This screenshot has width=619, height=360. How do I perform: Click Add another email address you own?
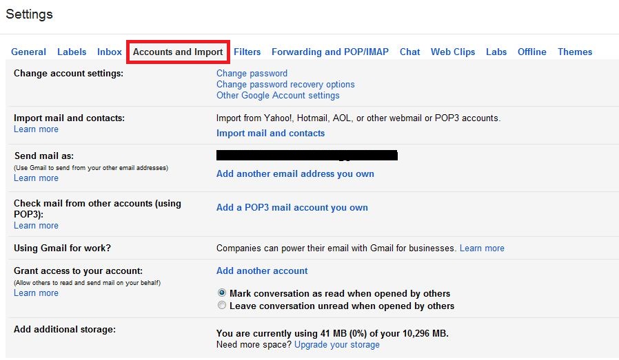tap(295, 174)
